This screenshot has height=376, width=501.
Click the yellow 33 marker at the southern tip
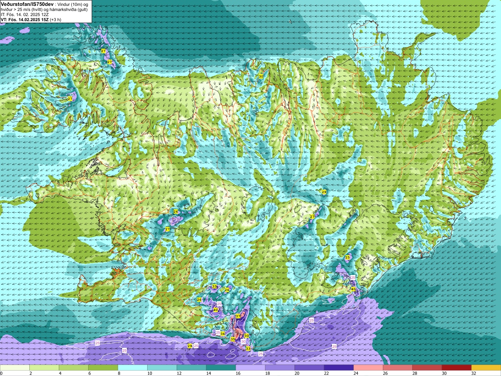[x=248, y=348]
